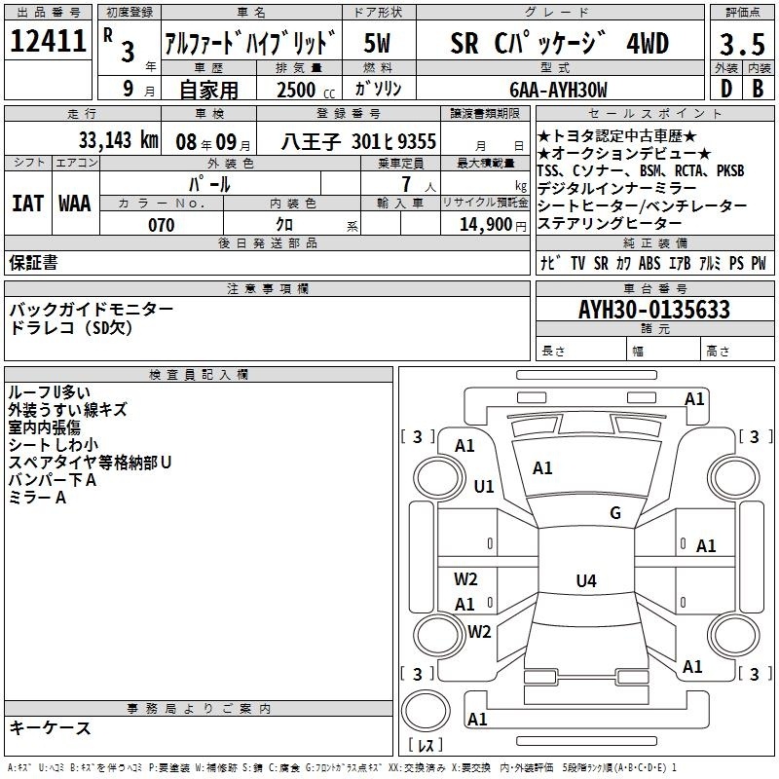This screenshot has height=779, width=779.
Task: Click the evaluation score 3.5
Action: [x=741, y=44]
